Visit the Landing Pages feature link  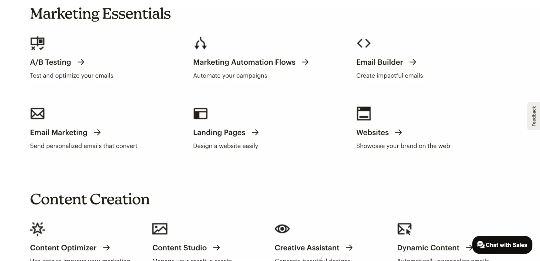click(219, 133)
